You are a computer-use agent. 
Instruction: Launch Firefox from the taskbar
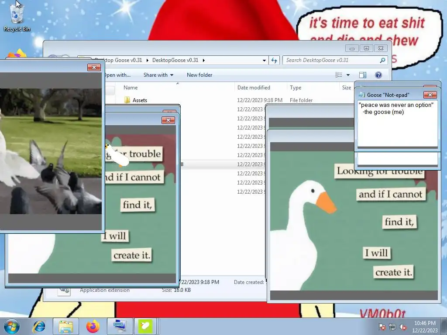tap(93, 326)
